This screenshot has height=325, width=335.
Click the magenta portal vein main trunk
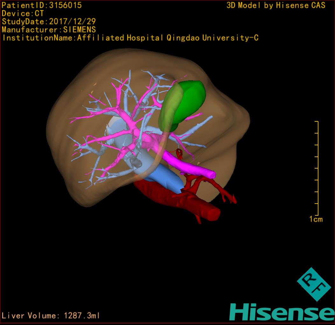click(x=188, y=166)
